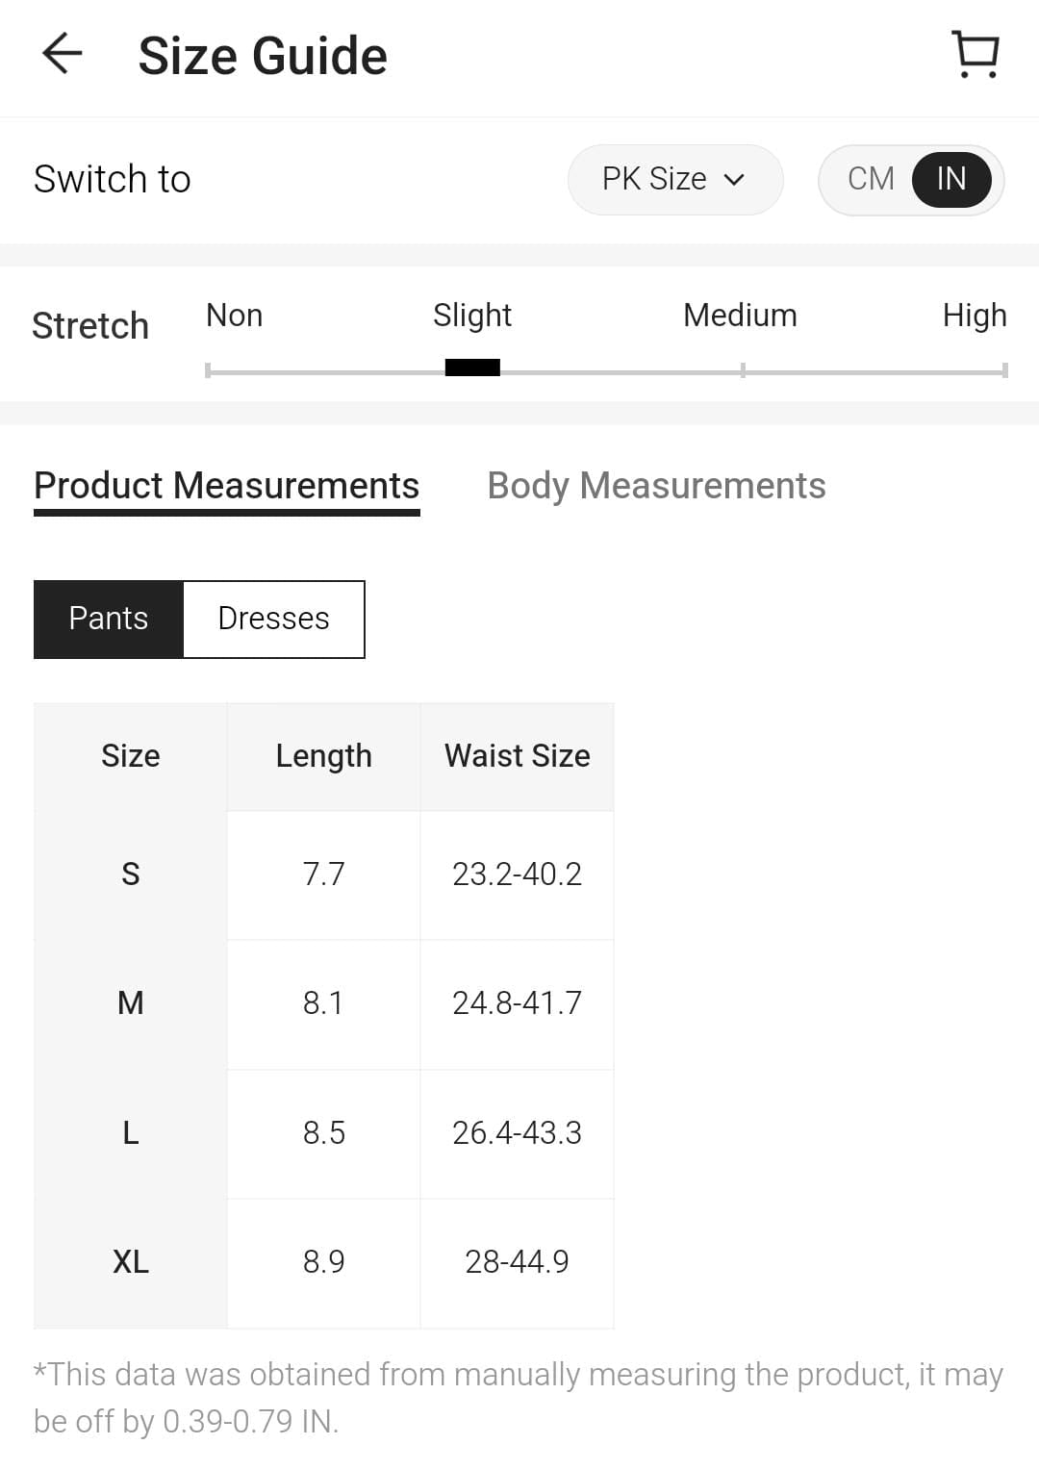The height and width of the screenshot is (1470, 1039).
Task: Click the Slight stretch marker on slider
Action: [x=472, y=367]
